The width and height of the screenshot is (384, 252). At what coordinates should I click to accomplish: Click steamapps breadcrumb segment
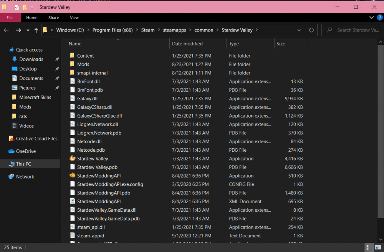[174, 30]
